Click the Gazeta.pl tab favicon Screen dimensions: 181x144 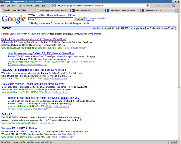73,10
